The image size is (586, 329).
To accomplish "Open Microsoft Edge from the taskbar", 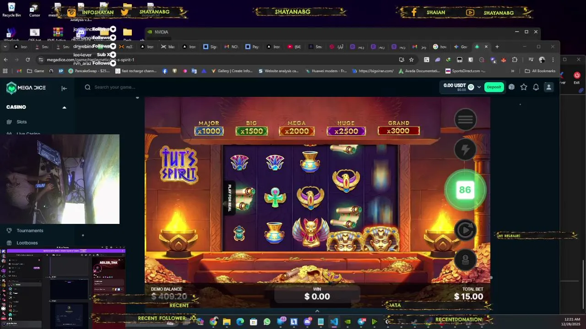I will (x=240, y=322).
